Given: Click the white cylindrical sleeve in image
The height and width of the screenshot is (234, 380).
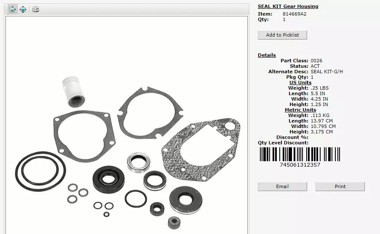Looking at the screenshot, I should point(74,90).
